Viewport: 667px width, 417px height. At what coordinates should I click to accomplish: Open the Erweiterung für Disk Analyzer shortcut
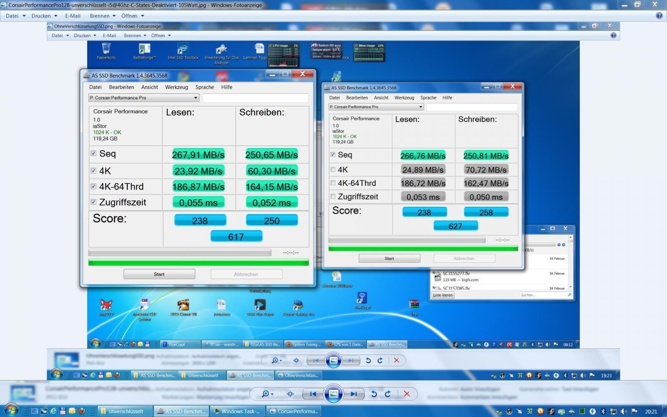tap(222, 54)
